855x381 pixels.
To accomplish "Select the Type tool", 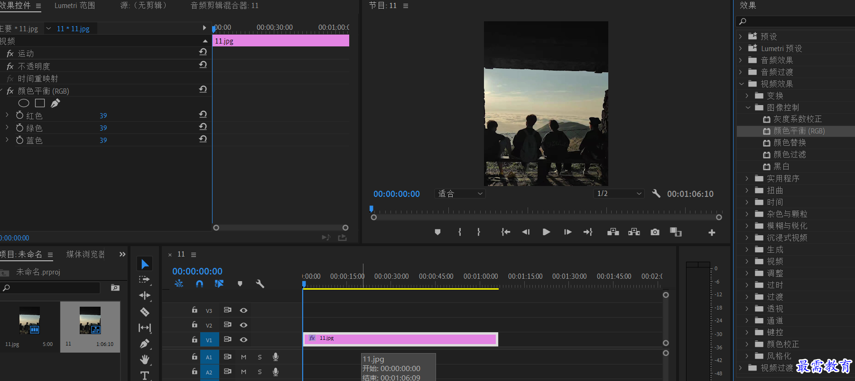I will click(145, 376).
